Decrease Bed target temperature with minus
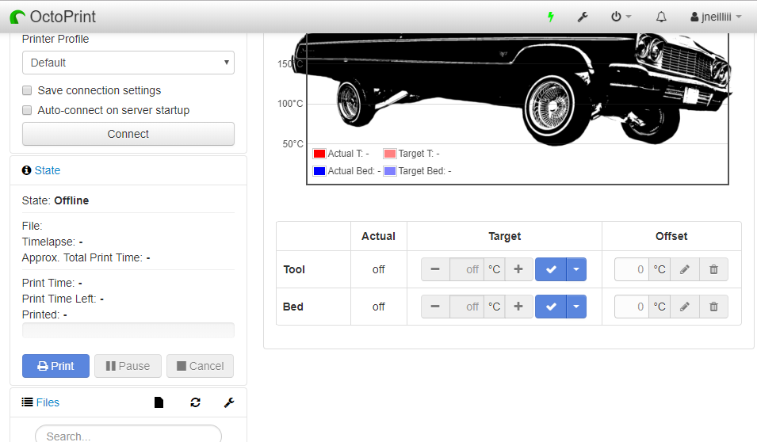757x442 pixels. [435, 307]
